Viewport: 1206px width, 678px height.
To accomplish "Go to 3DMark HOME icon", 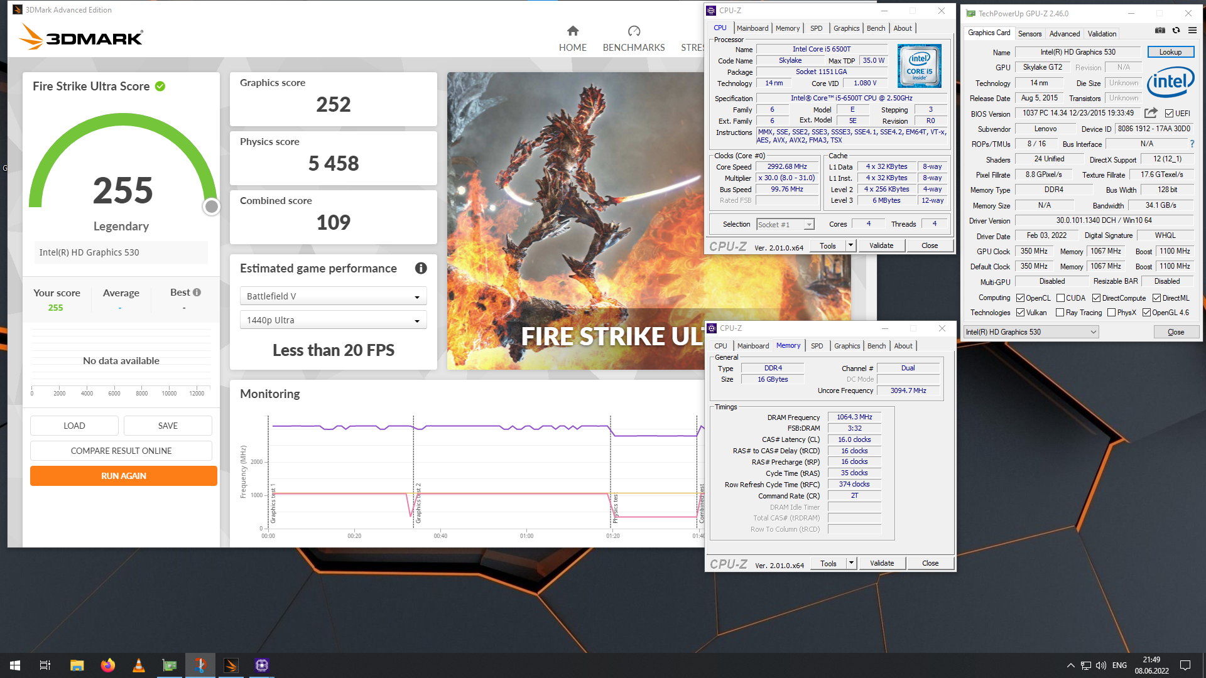I will 572,31.
